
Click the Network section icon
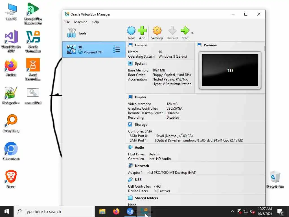click(x=130, y=166)
